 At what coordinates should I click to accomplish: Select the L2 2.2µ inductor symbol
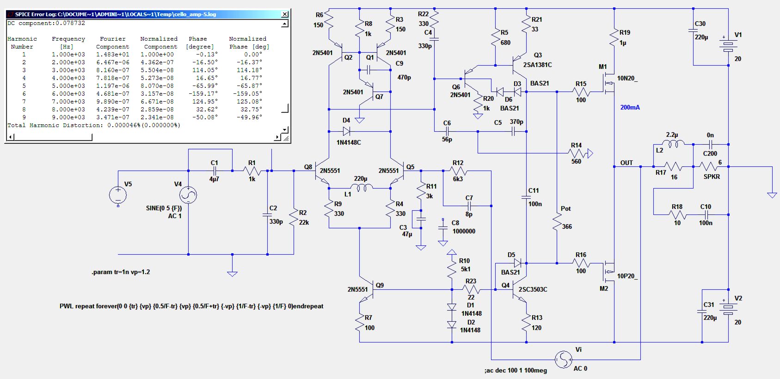point(673,144)
